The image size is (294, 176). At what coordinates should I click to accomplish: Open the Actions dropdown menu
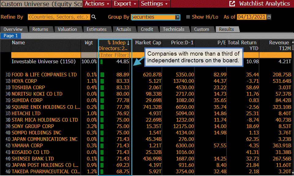pos(97,4)
